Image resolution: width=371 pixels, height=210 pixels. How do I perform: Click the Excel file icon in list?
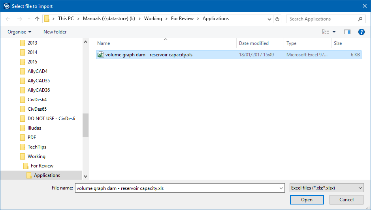point(101,55)
